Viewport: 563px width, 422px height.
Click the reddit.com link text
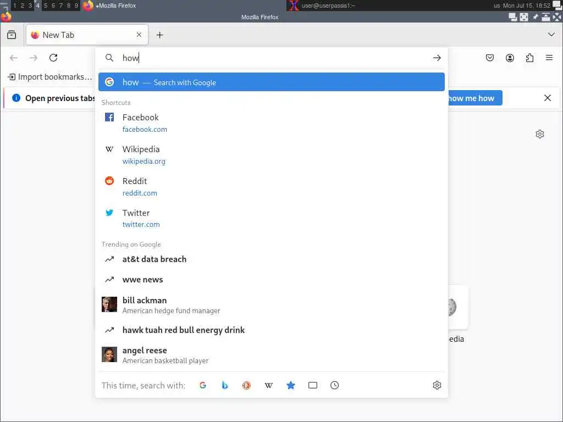click(x=140, y=193)
